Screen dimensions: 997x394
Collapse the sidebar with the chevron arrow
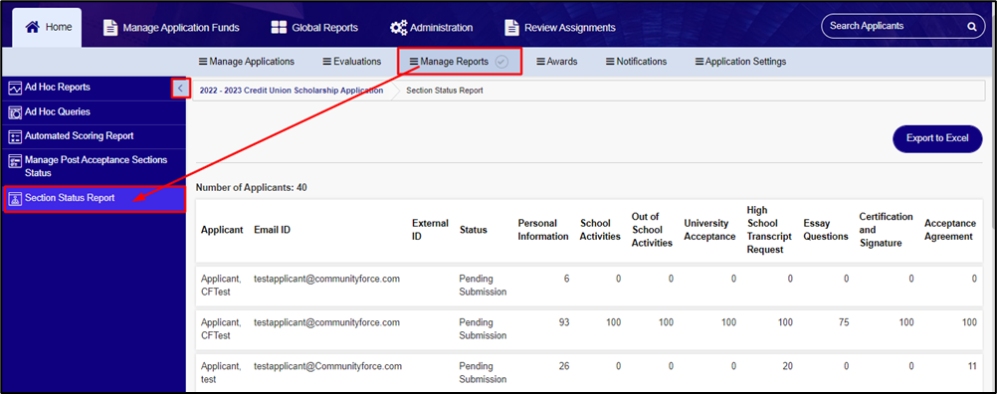click(x=180, y=88)
